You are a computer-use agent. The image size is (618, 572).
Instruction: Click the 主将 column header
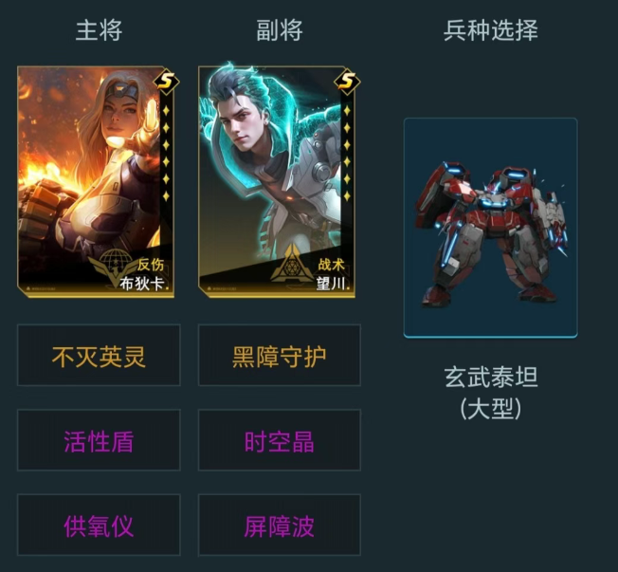pyautogui.click(x=99, y=30)
